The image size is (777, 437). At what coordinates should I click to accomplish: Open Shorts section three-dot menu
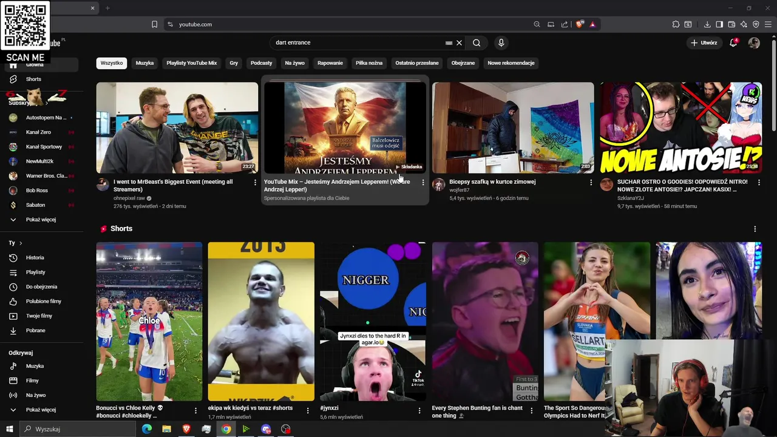click(755, 229)
